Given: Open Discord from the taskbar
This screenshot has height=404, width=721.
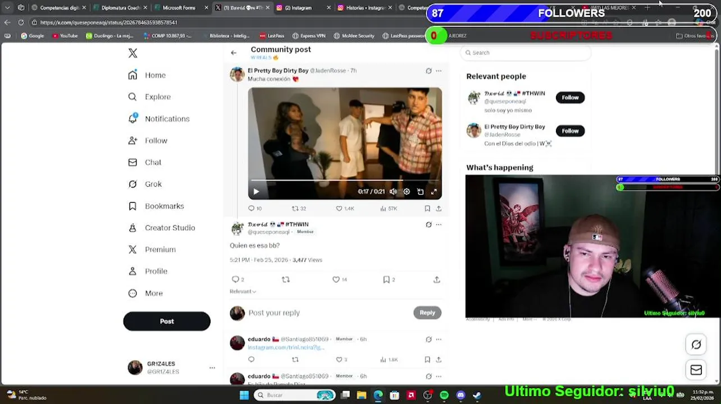Looking at the screenshot, I should pyautogui.click(x=460, y=395).
